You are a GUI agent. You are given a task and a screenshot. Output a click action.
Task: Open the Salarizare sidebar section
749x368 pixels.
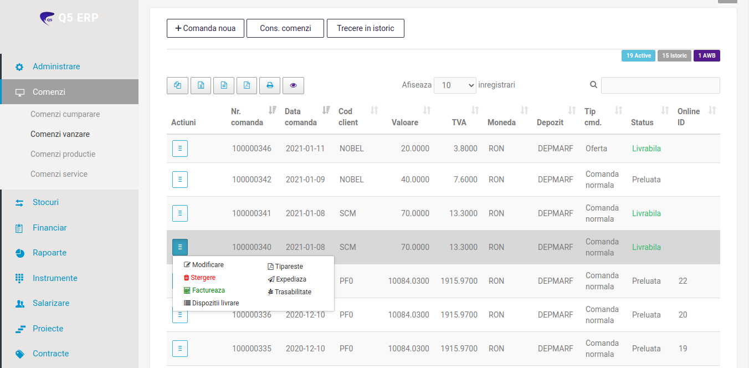pyautogui.click(x=51, y=303)
